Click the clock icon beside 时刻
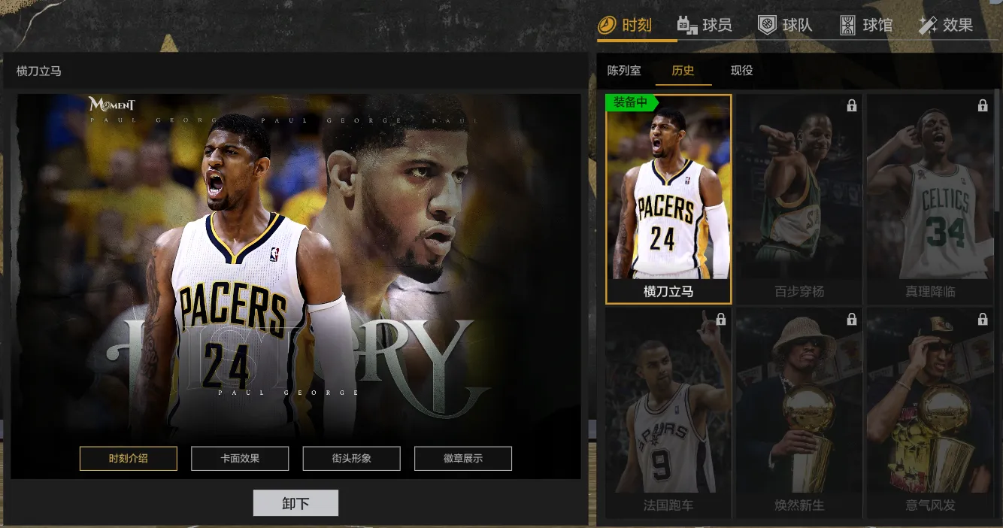1003x528 pixels. point(607,26)
